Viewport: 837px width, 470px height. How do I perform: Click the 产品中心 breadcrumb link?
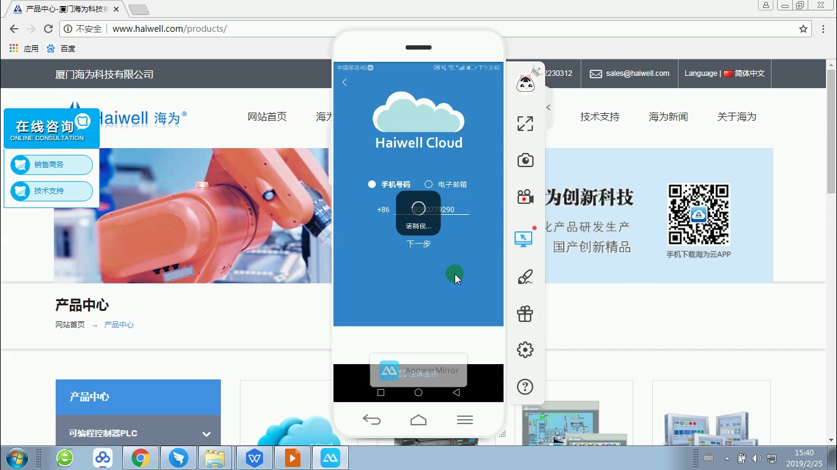click(x=119, y=325)
